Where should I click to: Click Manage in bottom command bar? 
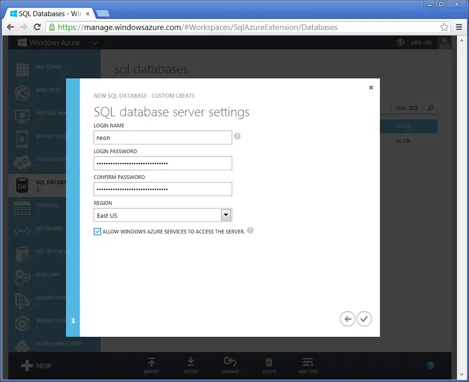(x=230, y=365)
